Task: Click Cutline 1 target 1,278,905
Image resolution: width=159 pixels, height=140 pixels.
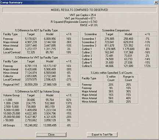Action: (109, 49)
